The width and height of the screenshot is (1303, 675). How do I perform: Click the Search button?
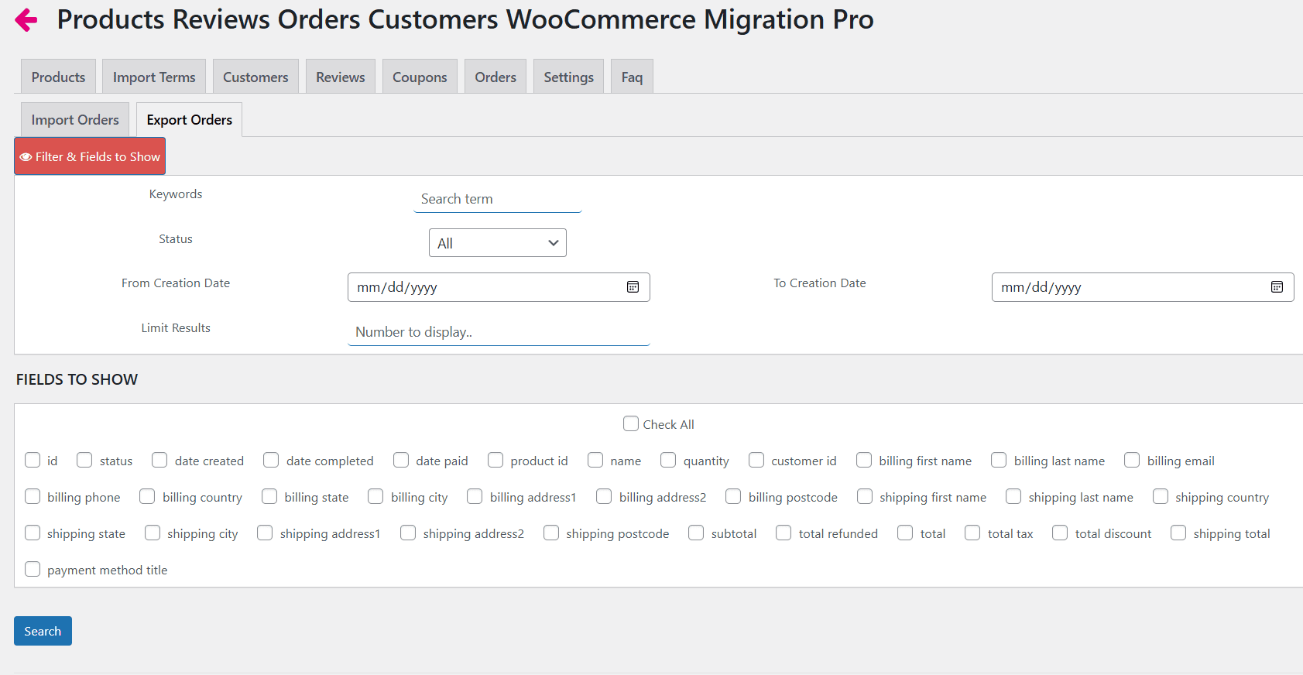tap(43, 631)
